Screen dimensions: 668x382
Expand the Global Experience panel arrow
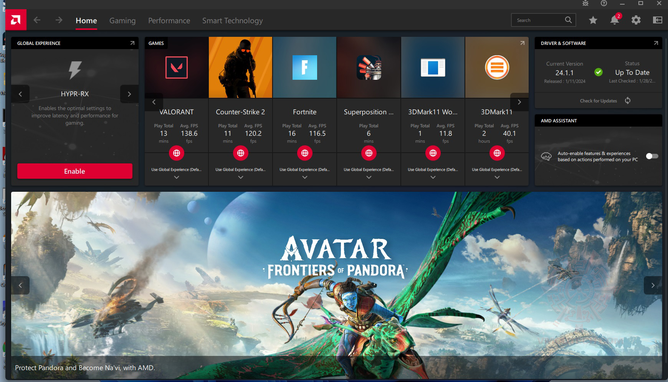tap(132, 43)
